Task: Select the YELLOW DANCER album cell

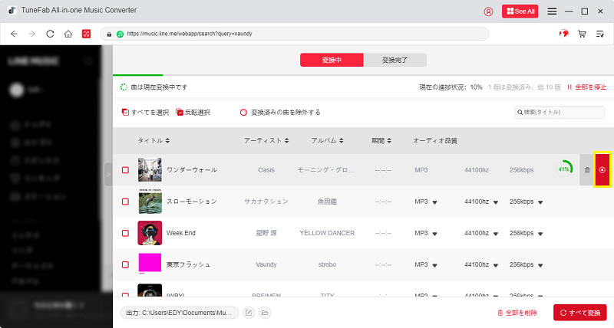Action: 327,234
